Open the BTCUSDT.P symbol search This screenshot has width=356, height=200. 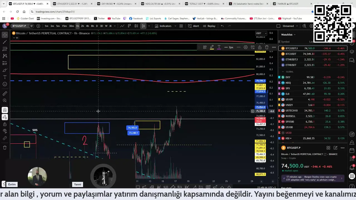[x=19, y=26]
